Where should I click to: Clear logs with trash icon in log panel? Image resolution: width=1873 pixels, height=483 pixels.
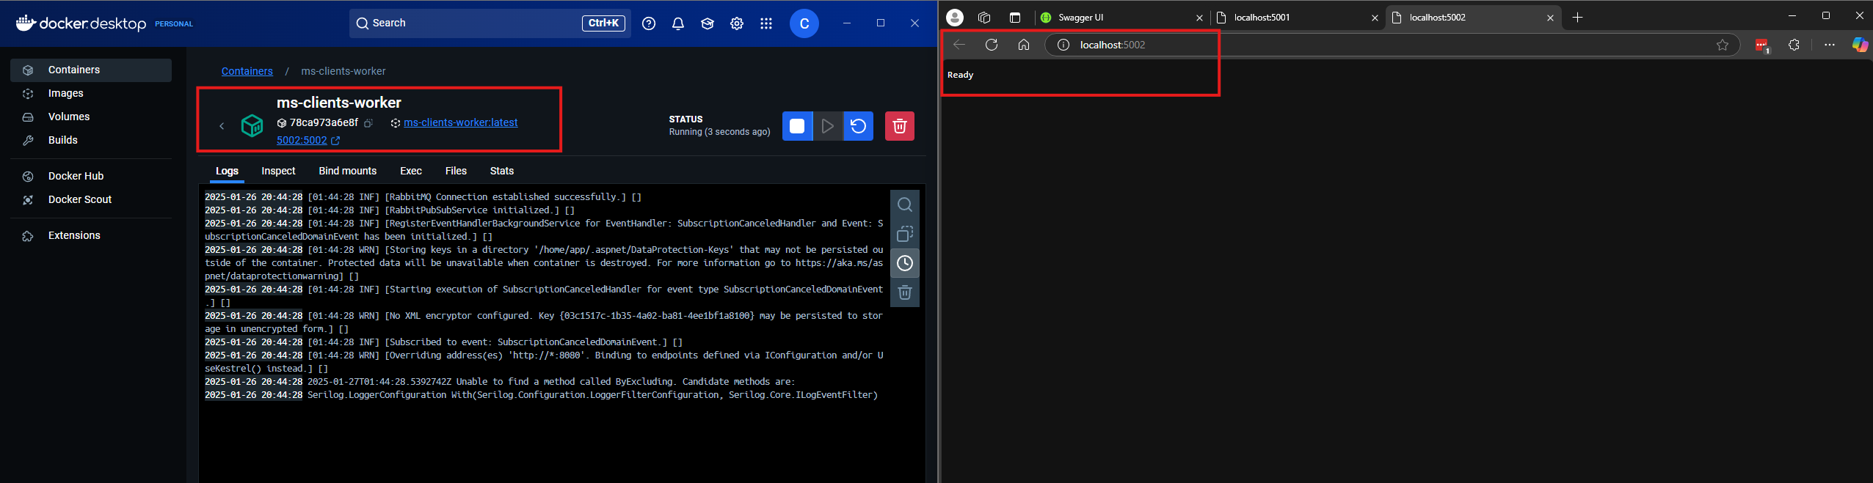click(x=905, y=292)
